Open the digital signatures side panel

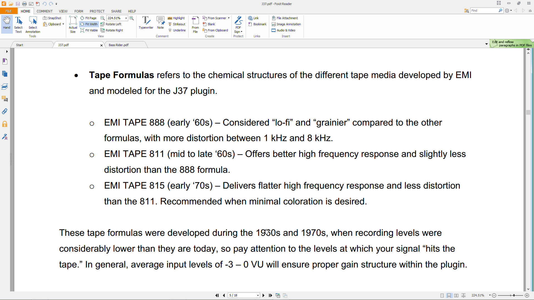point(5,137)
